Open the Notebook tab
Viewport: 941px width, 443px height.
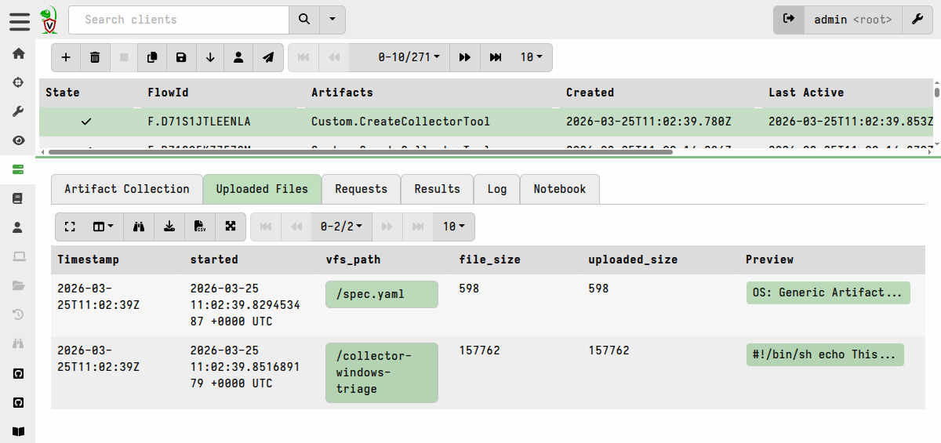point(560,189)
